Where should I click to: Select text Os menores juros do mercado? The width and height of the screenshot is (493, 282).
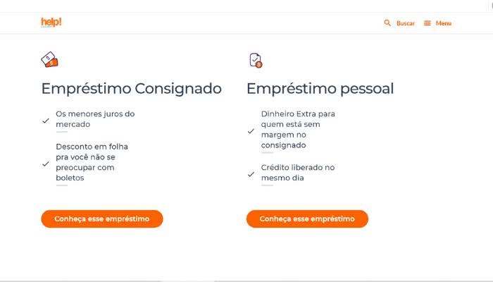tap(95, 119)
